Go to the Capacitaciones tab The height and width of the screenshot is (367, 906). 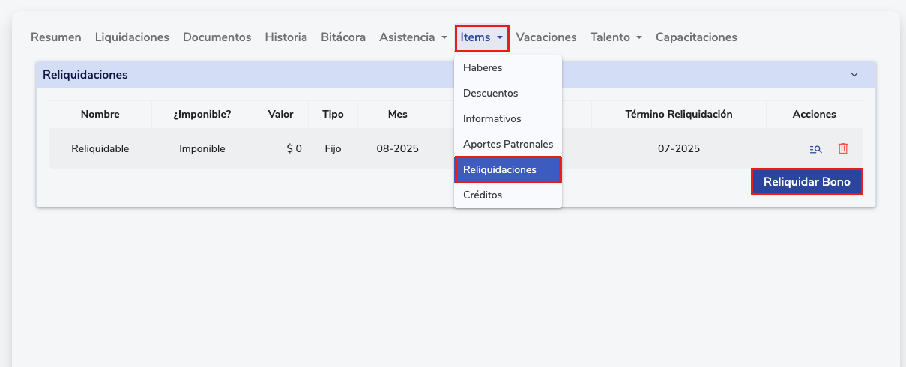(x=696, y=37)
